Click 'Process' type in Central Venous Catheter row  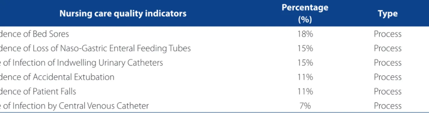(388, 106)
